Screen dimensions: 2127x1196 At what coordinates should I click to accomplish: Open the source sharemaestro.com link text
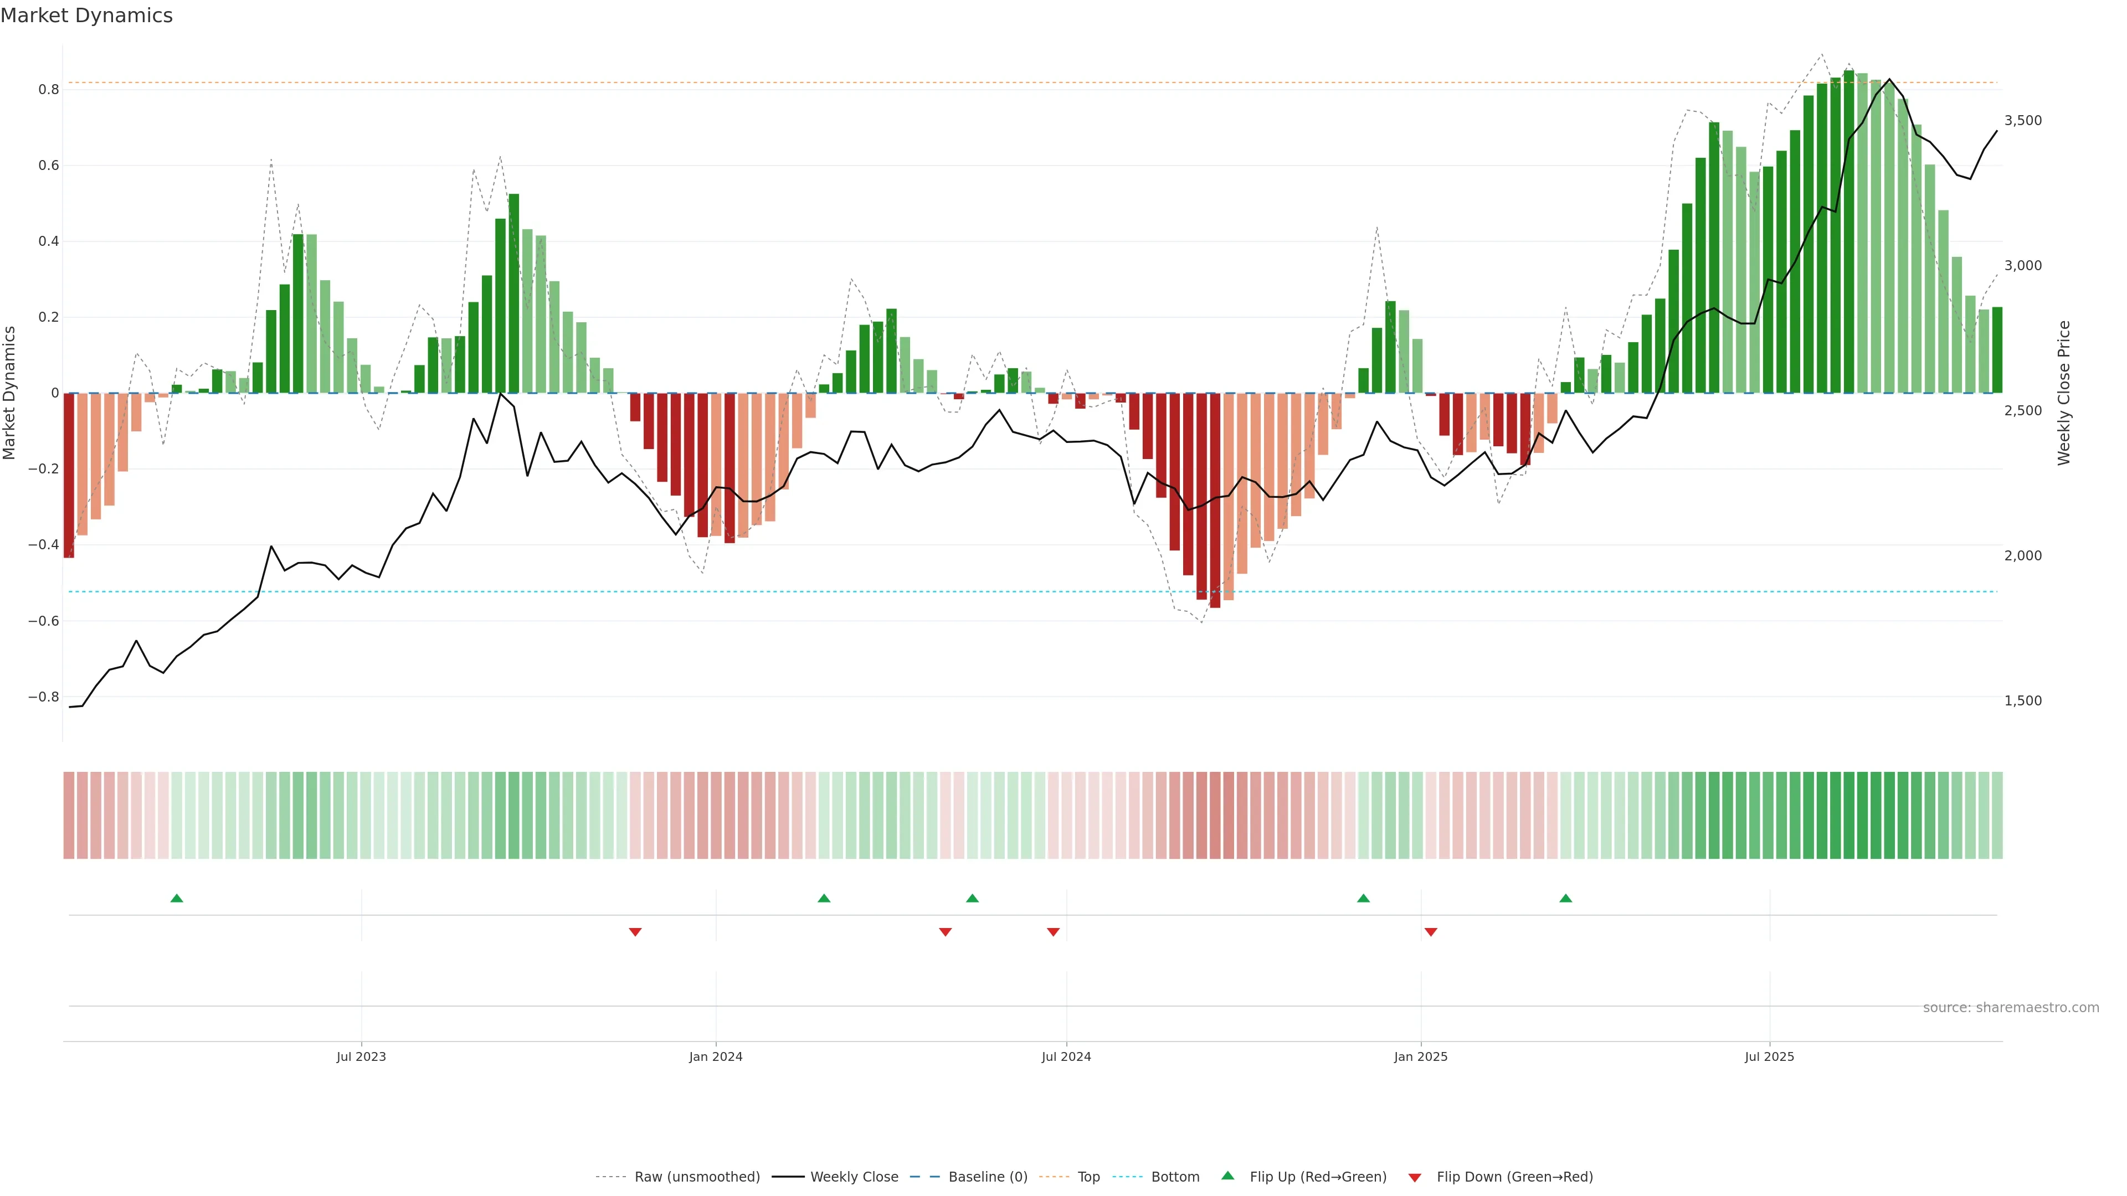coord(2011,1008)
